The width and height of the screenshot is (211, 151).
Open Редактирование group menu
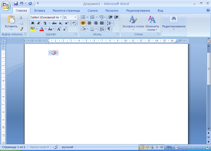174,23
